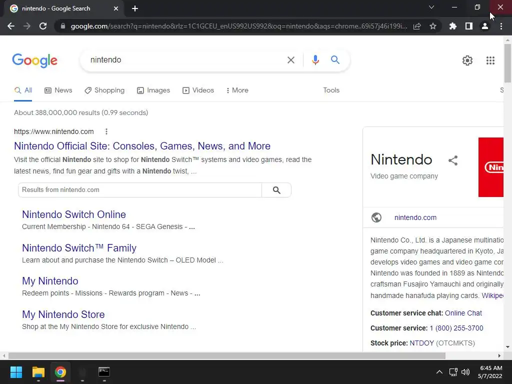Click the vertical scrollbar thumb
512x384 pixels.
point(507,63)
